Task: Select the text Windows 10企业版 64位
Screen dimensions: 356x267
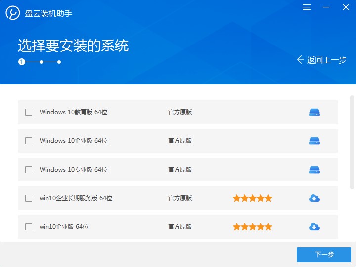Action: pyautogui.click(x=73, y=141)
